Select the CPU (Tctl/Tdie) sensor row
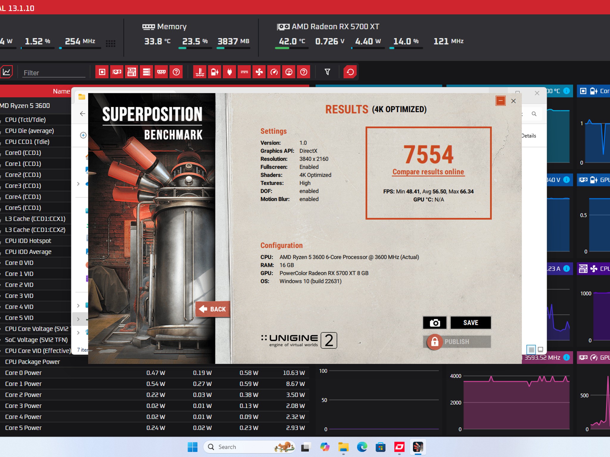 click(36, 120)
